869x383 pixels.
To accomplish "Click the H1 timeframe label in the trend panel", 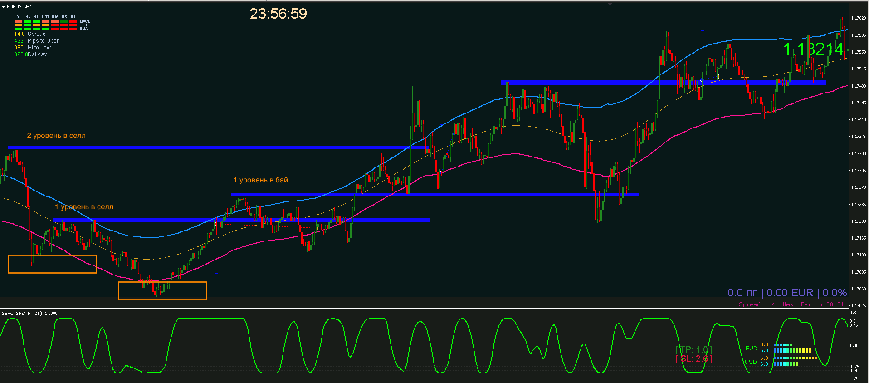I will point(36,17).
